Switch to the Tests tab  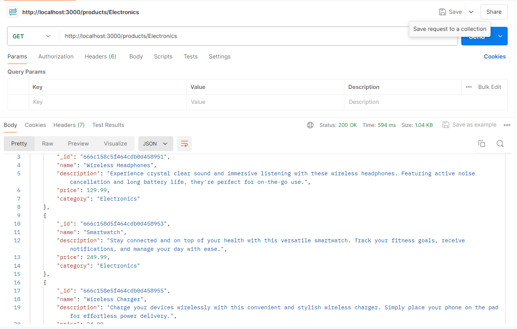(x=190, y=57)
